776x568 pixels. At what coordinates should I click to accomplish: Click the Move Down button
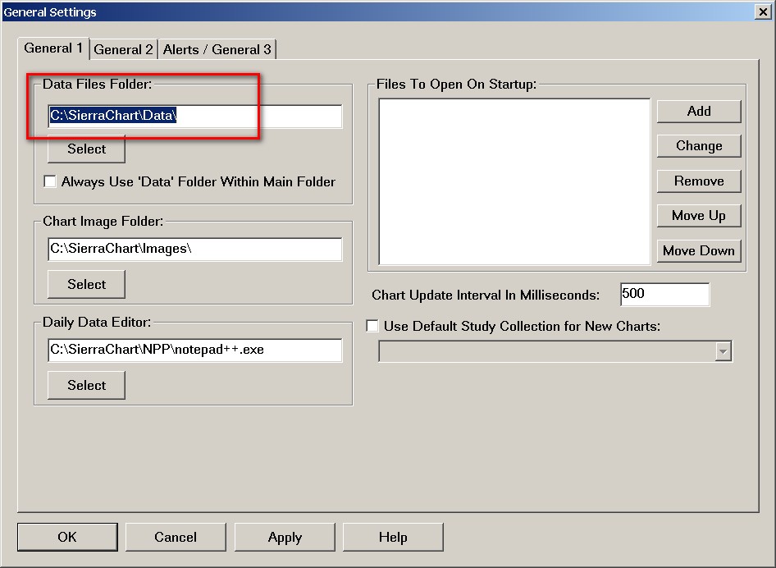pyautogui.click(x=699, y=250)
